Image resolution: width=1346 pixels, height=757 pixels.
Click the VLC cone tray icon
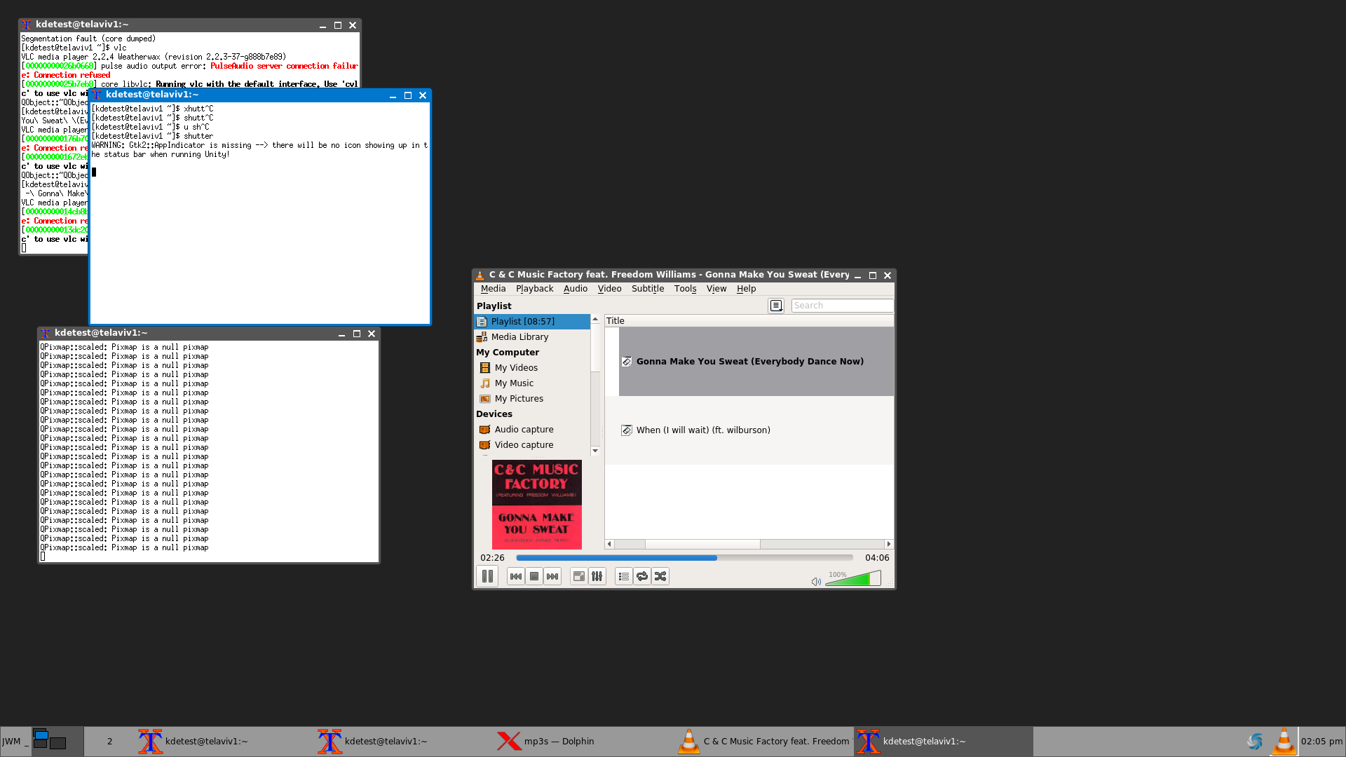pos(1284,742)
